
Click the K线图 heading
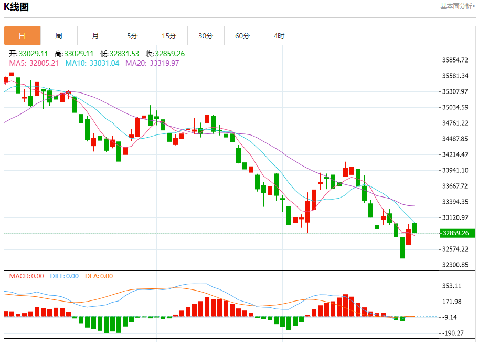point(16,7)
